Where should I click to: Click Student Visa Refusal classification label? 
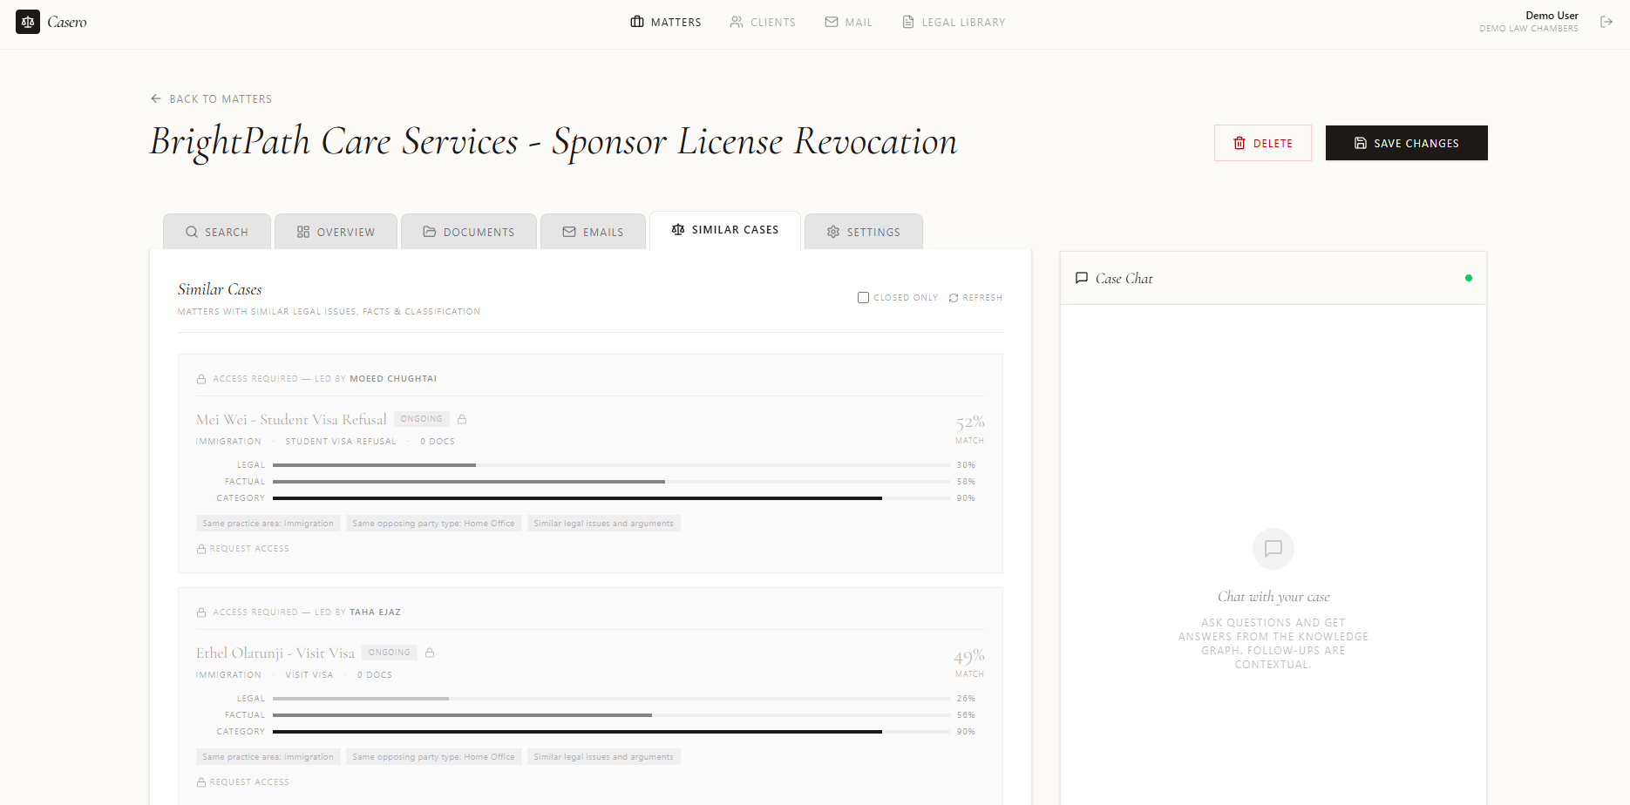point(341,442)
